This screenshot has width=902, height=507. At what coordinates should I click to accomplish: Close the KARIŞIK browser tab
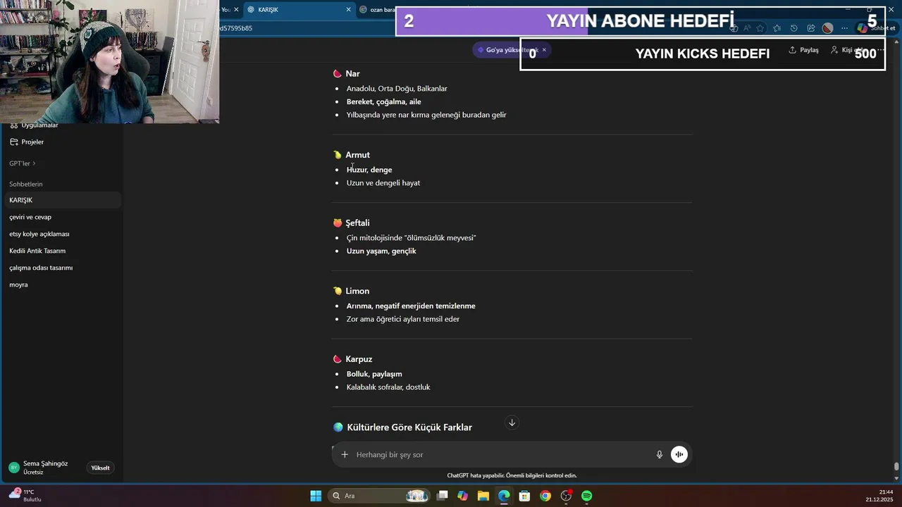[x=348, y=10]
